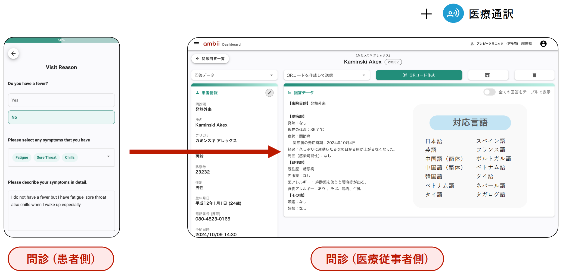563x276 pixels.
Task: Click the 50% progress bar
Action: tap(61, 40)
